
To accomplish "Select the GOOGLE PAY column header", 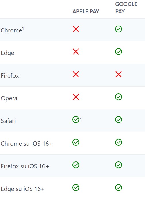I will (x=126, y=8).
